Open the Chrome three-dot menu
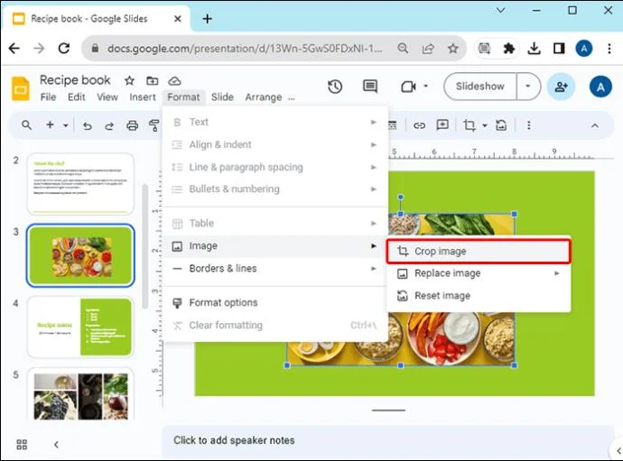The height and width of the screenshot is (461, 623). pyautogui.click(x=609, y=49)
